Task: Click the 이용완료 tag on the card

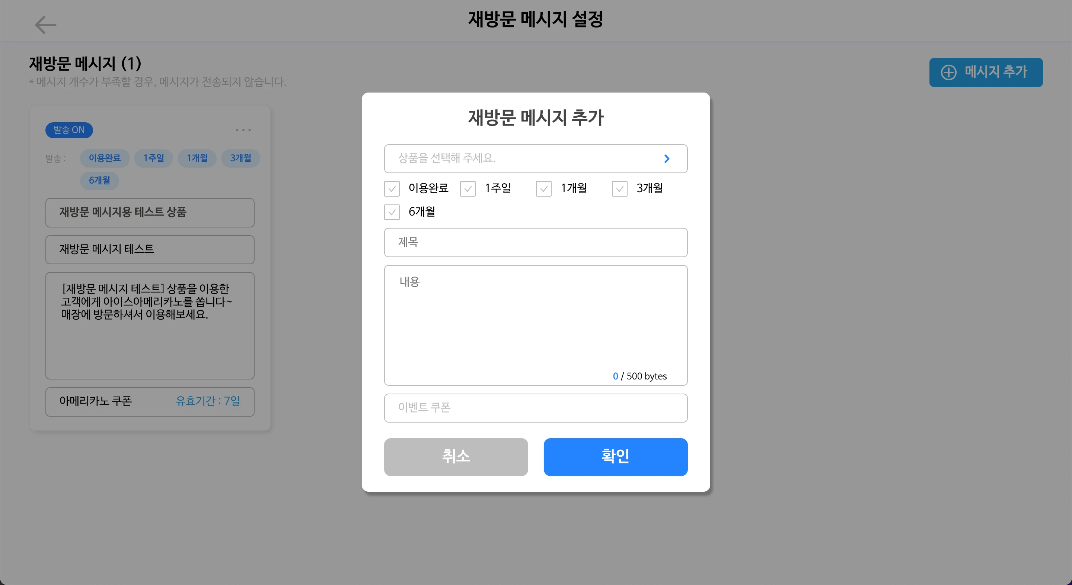Action: click(x=105, y=158)
